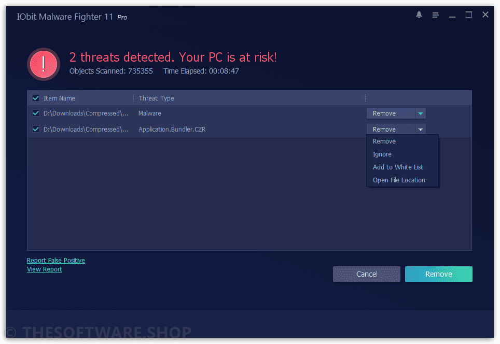The width and height of the screenshot is (500, 344).
Task: Select Add to White List option
Action: pyautogui.click(x=402, y=167)
